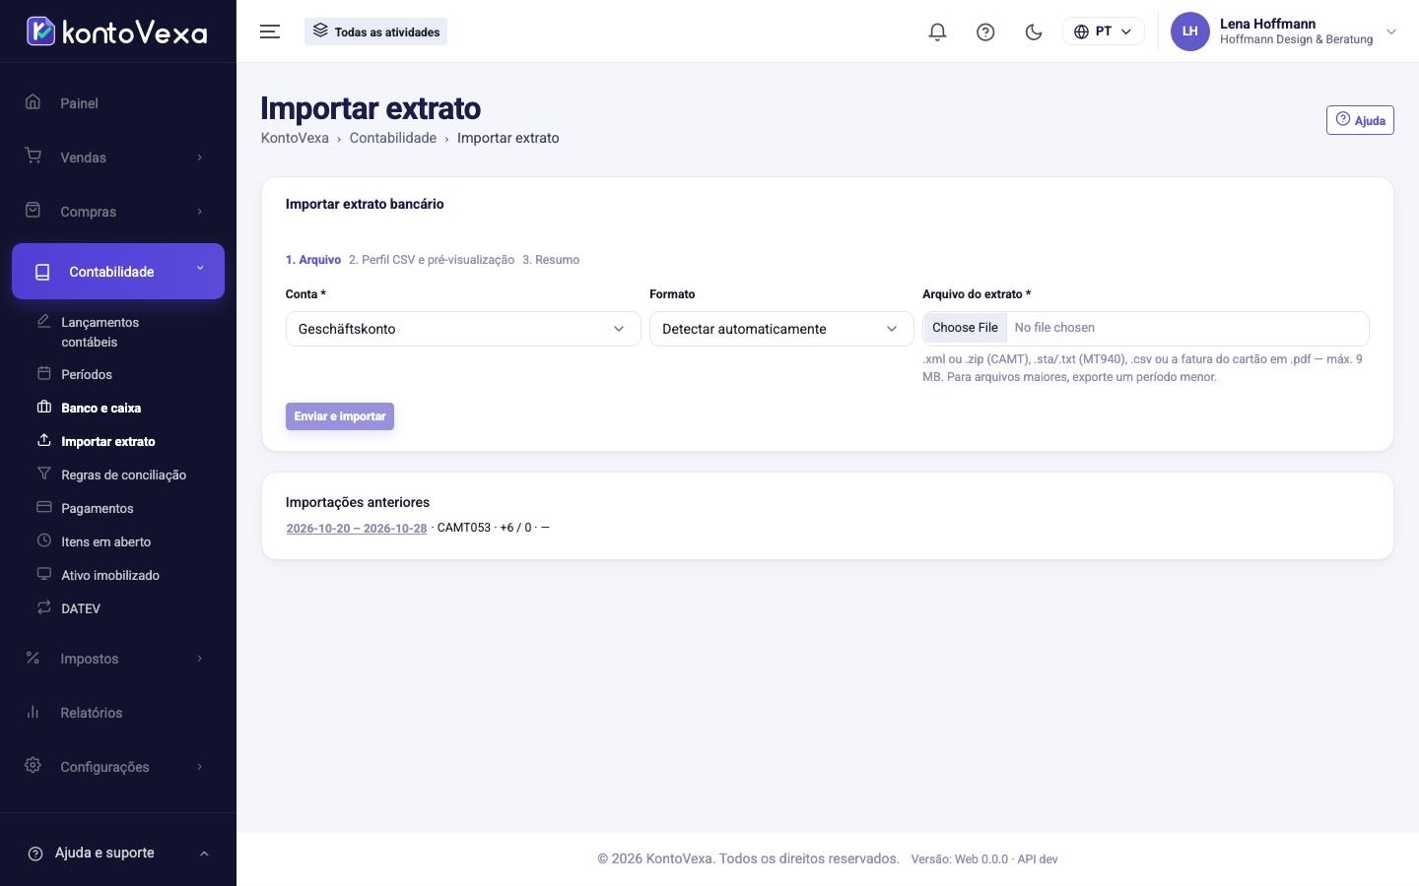Viewport: 1419px width, 886px height.
Task: Open Lançamentos contábeis
Action: coord(100,332)
